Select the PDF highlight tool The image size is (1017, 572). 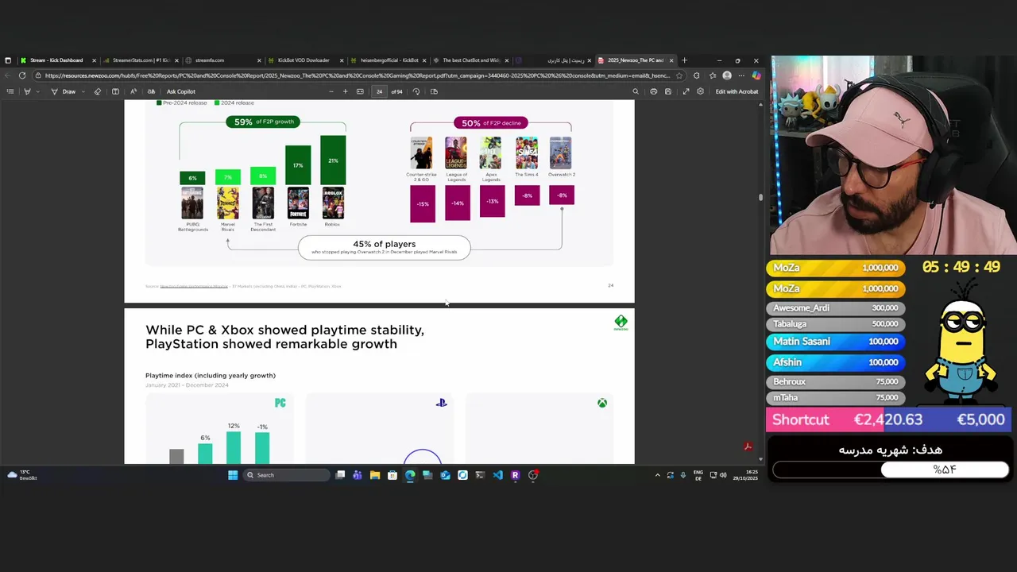(x=27, y=91)
